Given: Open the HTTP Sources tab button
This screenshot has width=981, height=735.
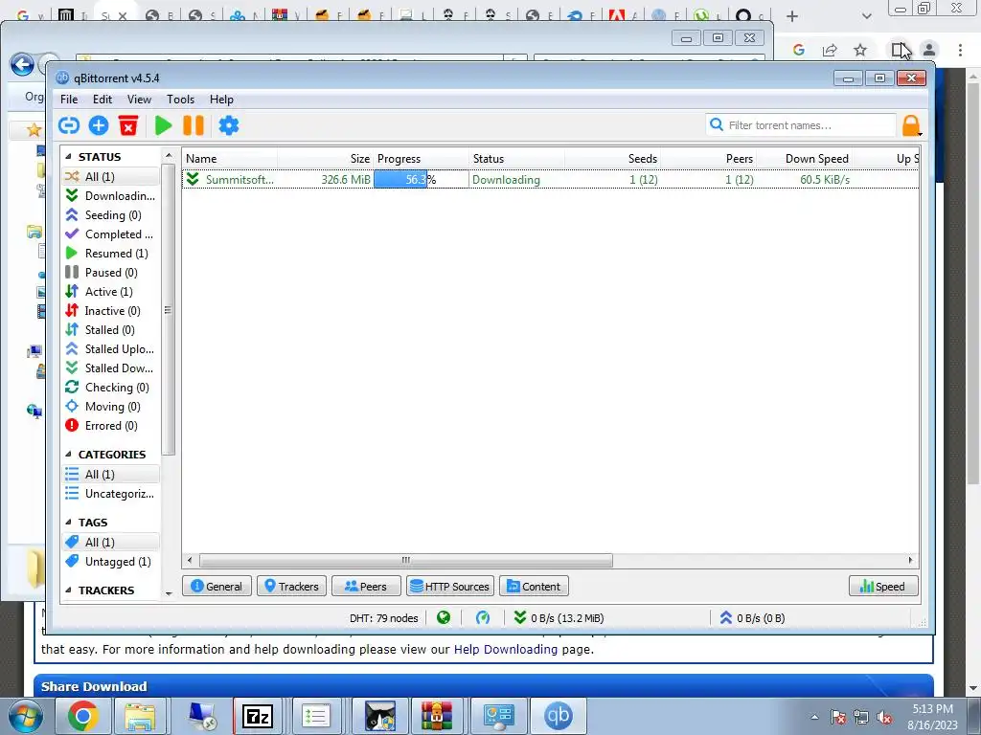Looking at the screenshot, I should (x=450, y=587).
